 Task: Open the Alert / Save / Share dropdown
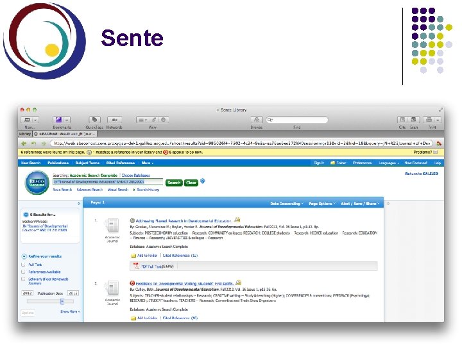pos(360,204)
